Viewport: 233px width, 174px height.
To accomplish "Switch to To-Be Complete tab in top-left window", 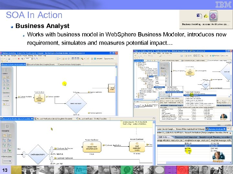I will [x=70, y=64].
